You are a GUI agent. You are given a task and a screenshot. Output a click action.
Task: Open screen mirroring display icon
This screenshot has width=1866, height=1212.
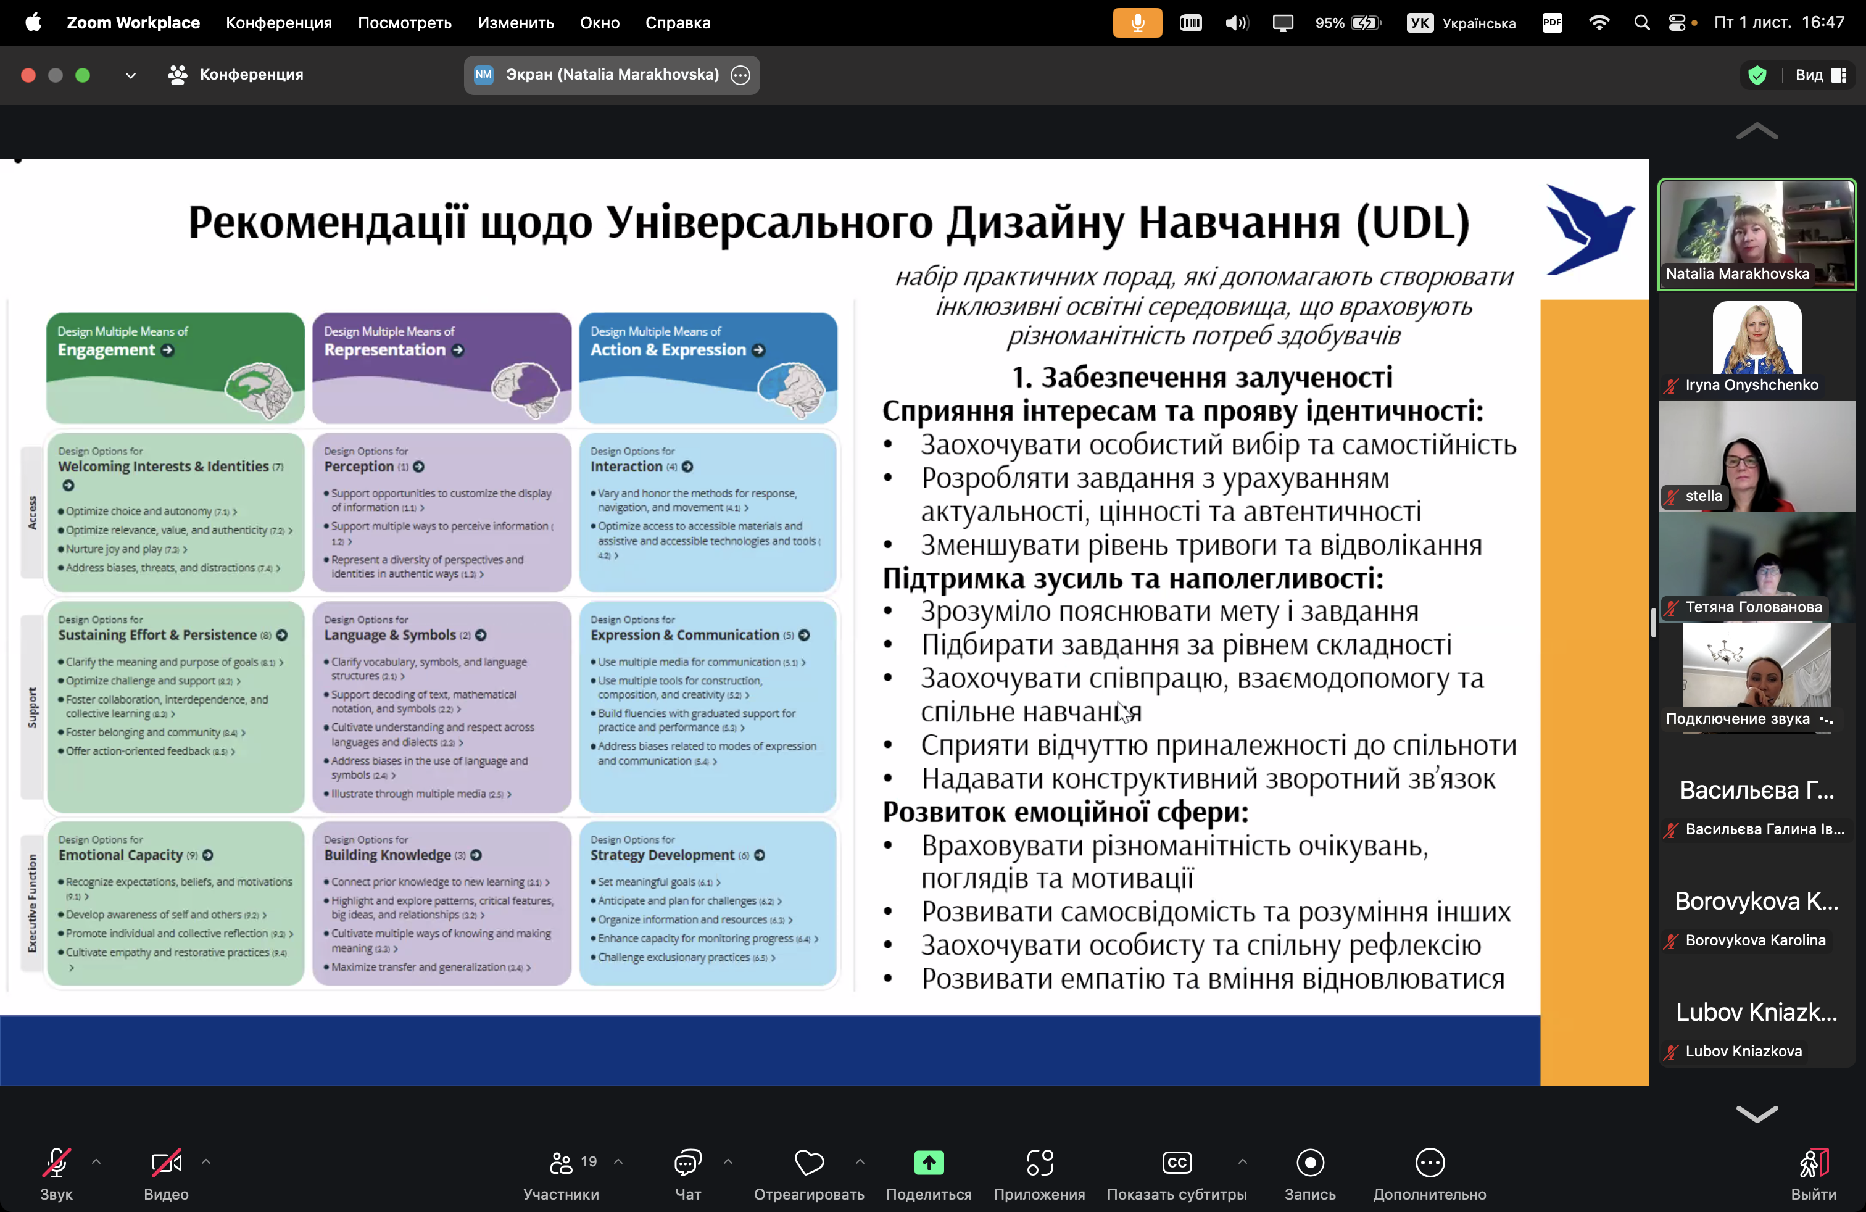pos(1283,23)
